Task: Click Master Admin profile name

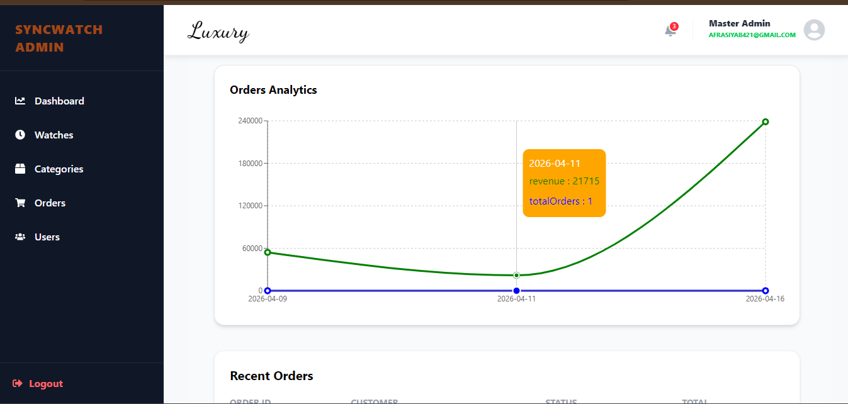Action: (739, 23)
